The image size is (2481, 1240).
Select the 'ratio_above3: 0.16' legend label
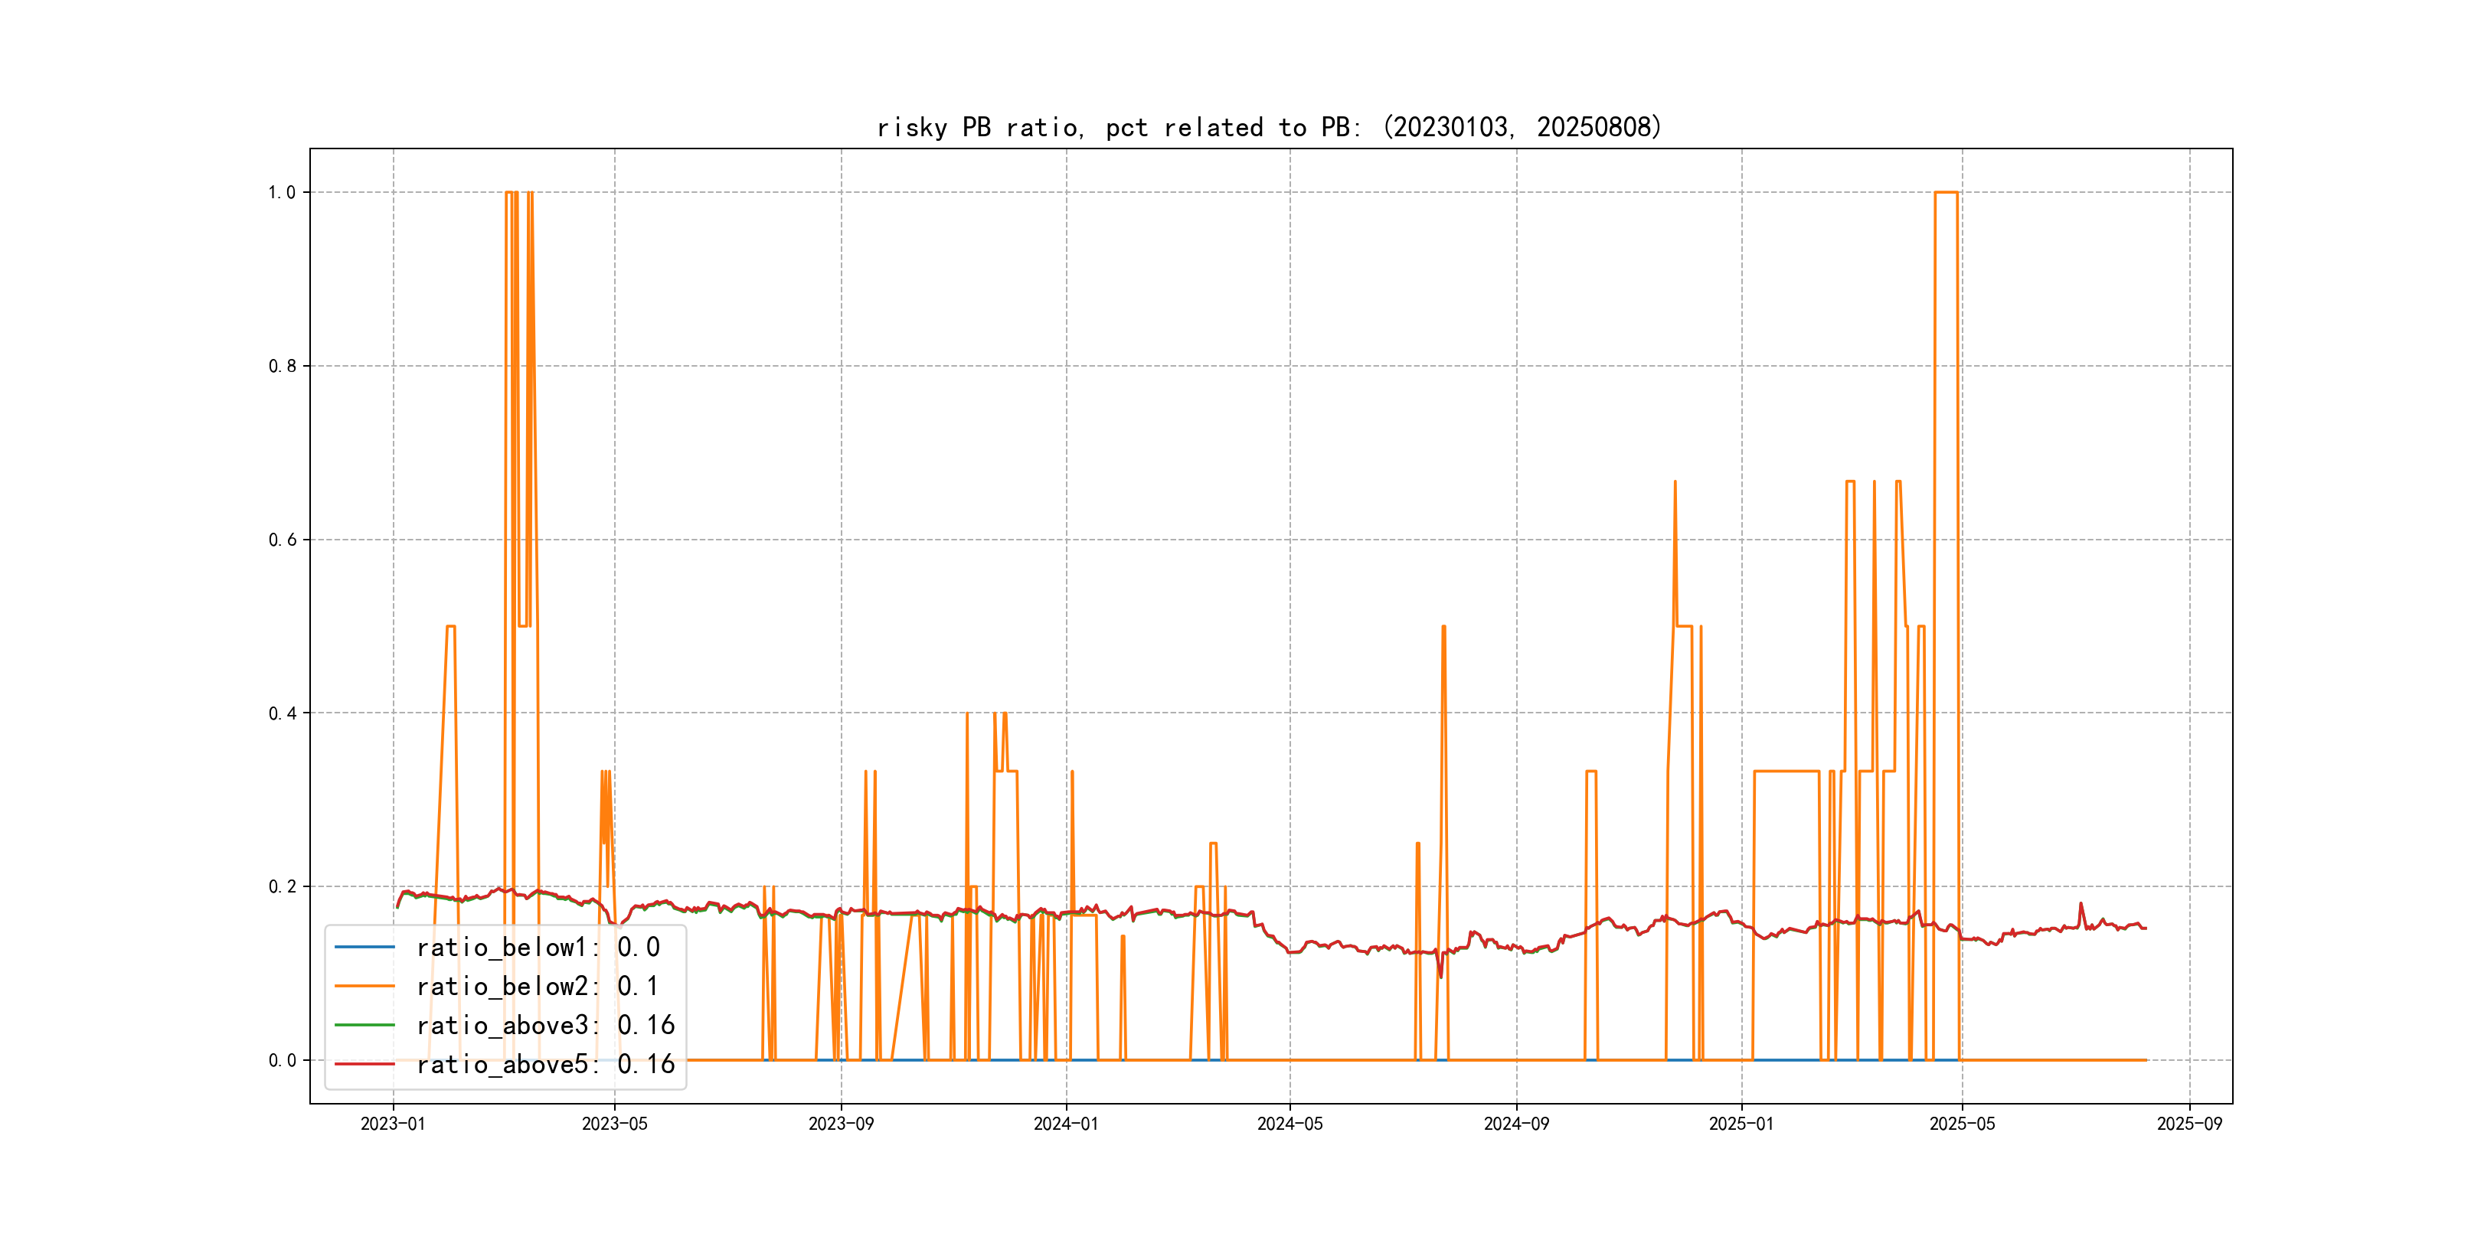(545, 1026)
